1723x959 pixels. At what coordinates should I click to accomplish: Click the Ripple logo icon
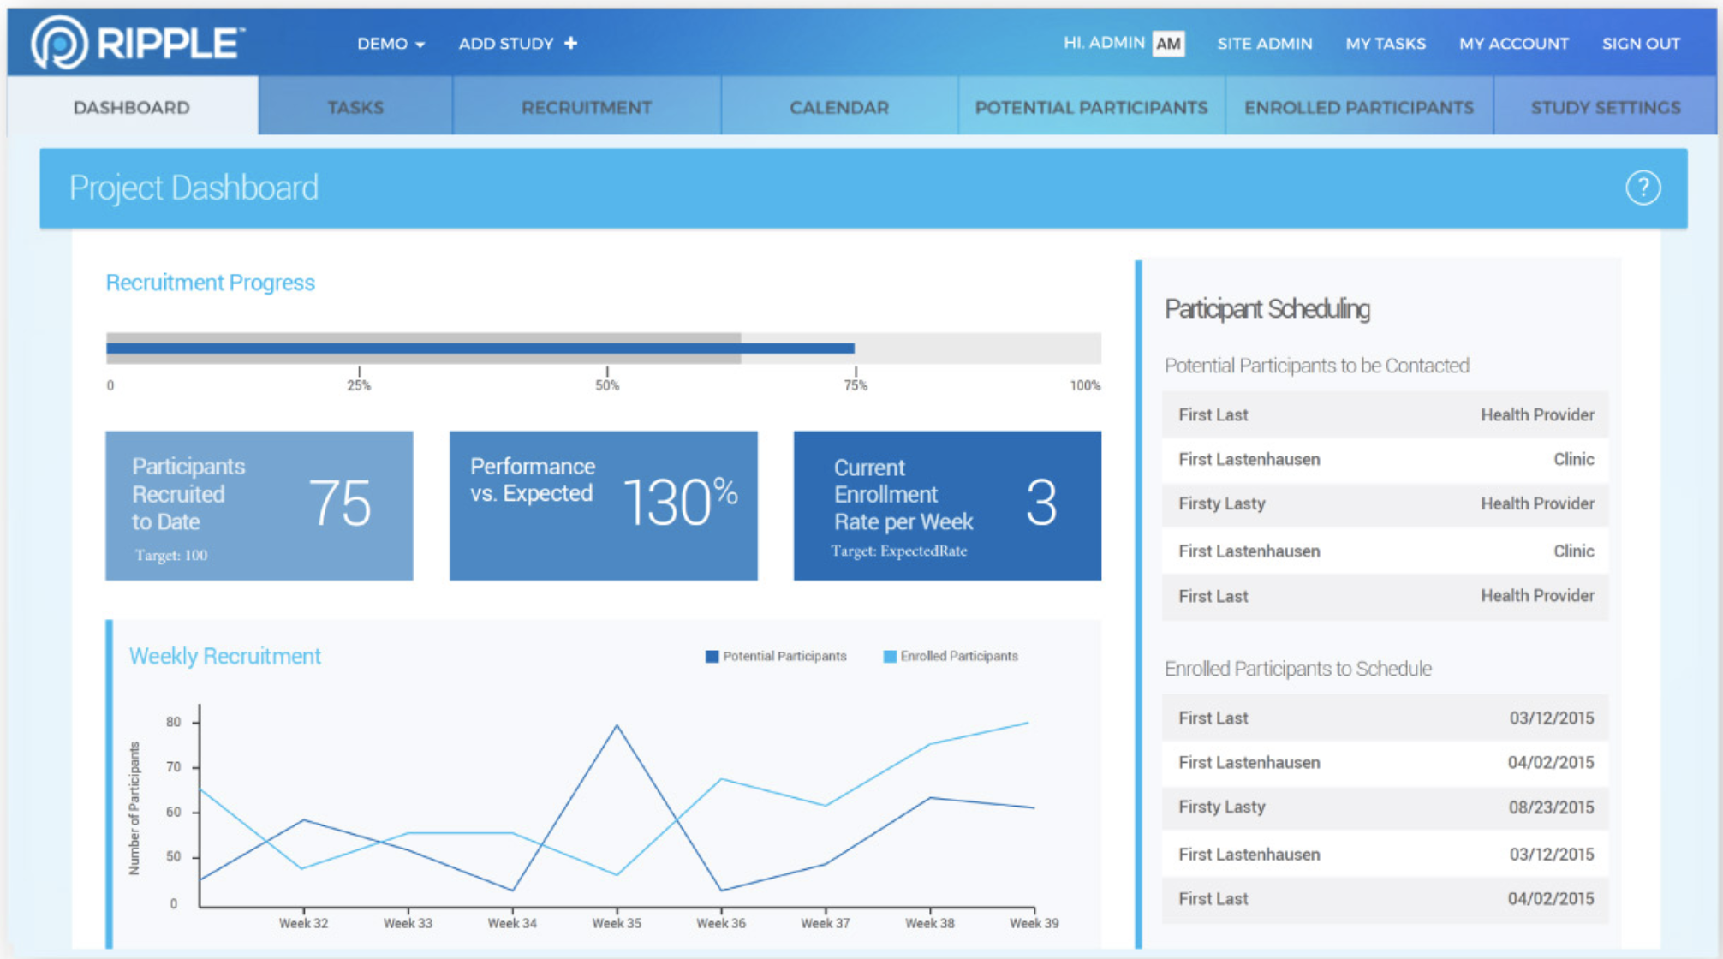(58, 43)
